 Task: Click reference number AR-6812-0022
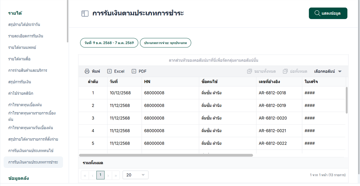click(x=273, y=143)
